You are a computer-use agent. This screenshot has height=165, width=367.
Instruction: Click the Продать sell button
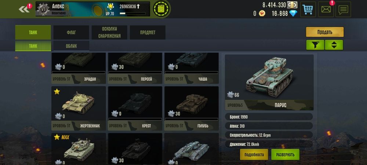(x=325, y=32)
